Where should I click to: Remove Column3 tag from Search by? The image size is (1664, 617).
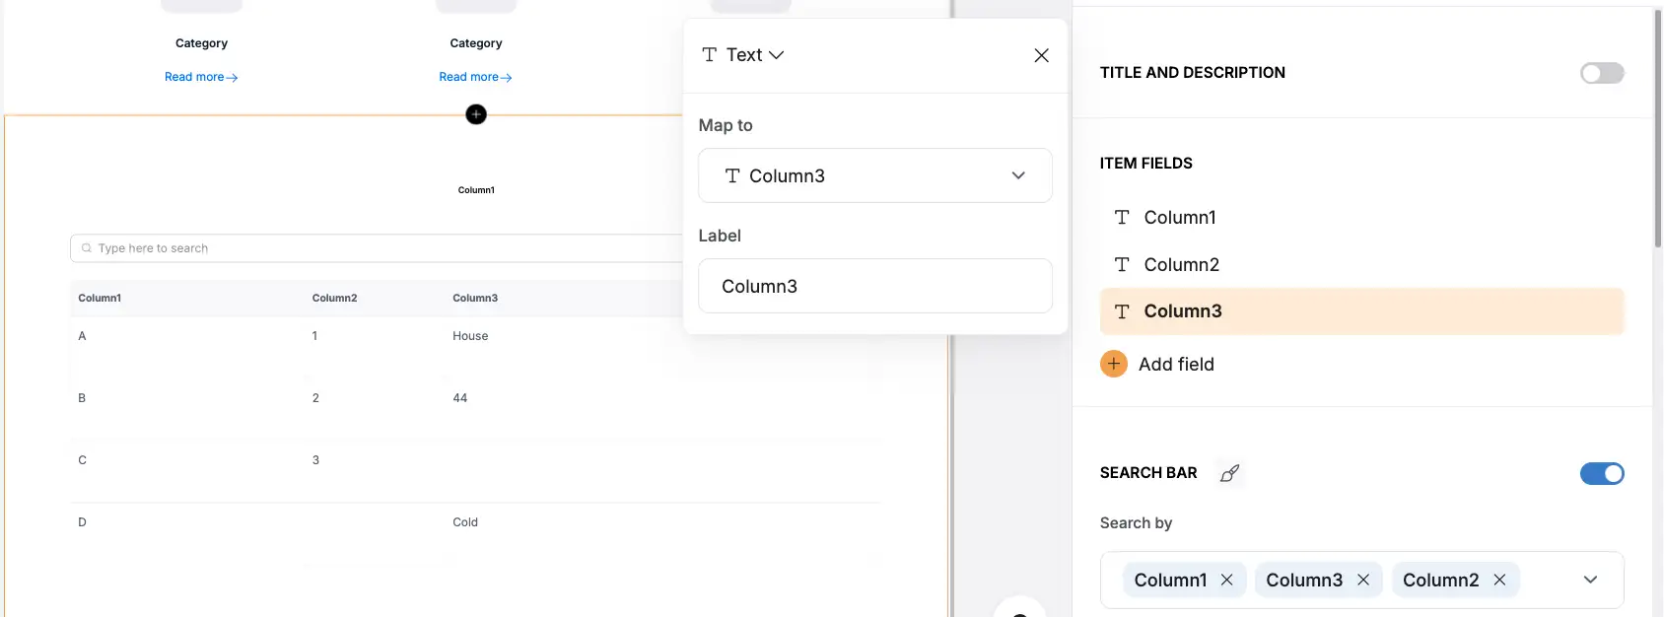click(x=1363, y=580)
